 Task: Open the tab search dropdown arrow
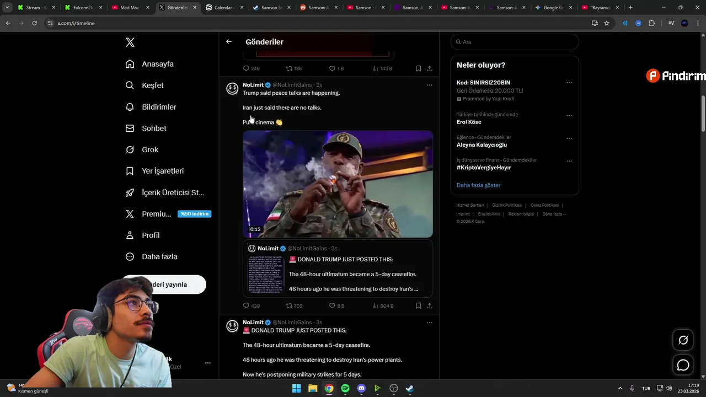coord(7,8)
